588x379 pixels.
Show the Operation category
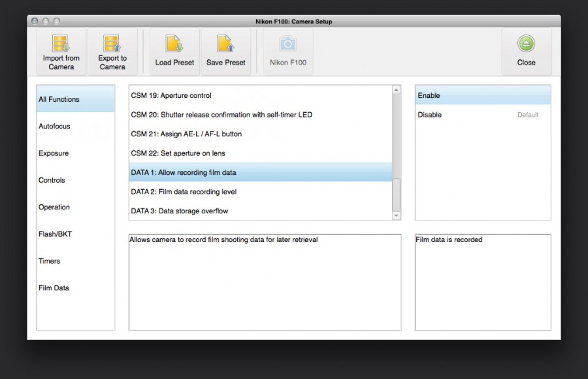(x=76, y=207)
